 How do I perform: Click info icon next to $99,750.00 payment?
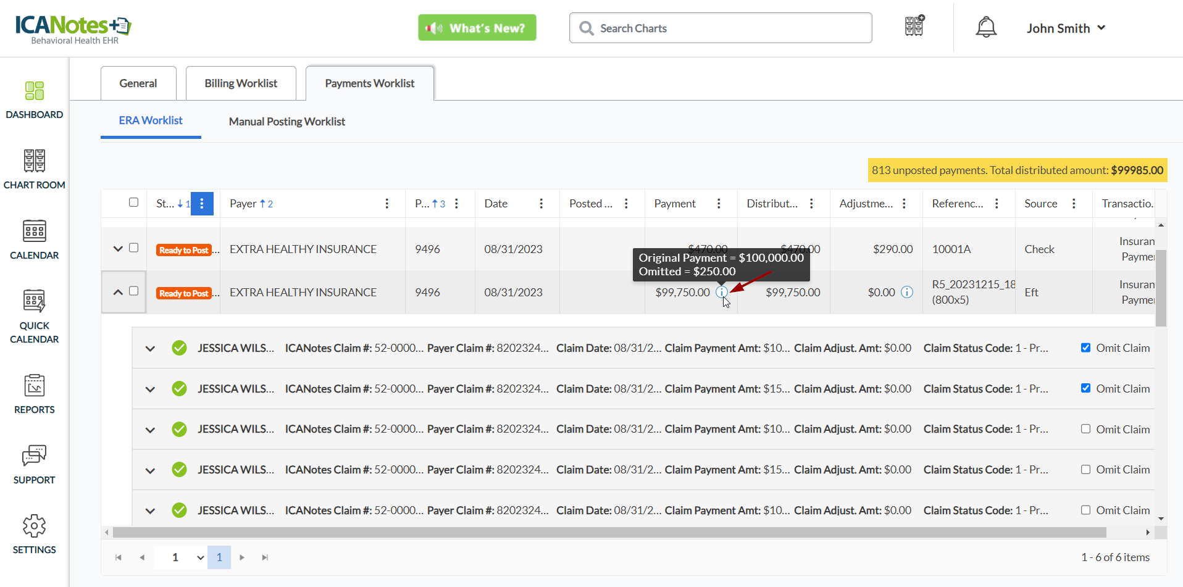(x=721, y=292)
